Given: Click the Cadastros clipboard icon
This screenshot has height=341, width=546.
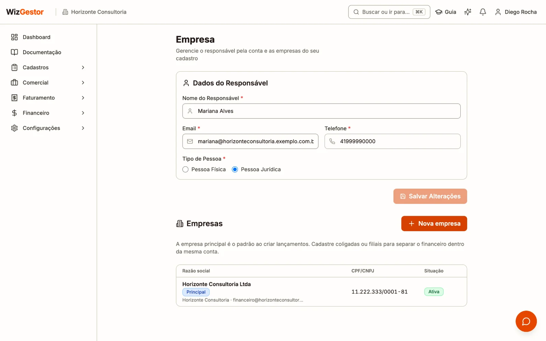Looking at the screenshot, I should point(14,68).
